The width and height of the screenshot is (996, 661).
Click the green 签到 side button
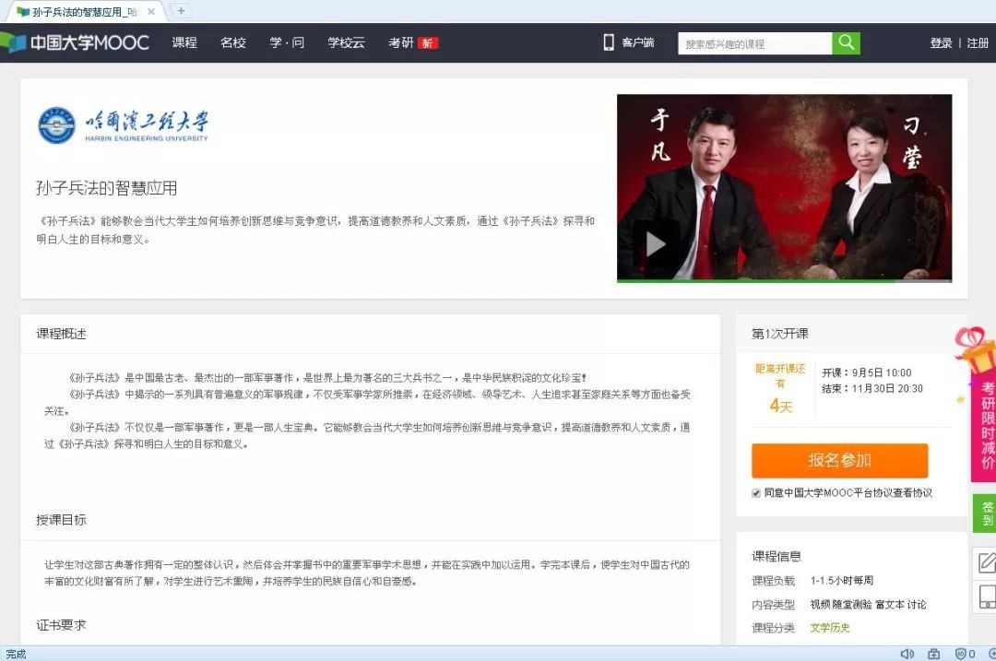click(986, 513)
